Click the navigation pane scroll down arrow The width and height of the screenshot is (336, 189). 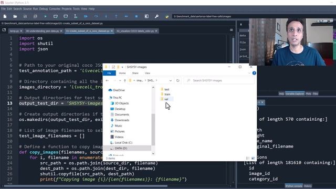coord(153,153)
